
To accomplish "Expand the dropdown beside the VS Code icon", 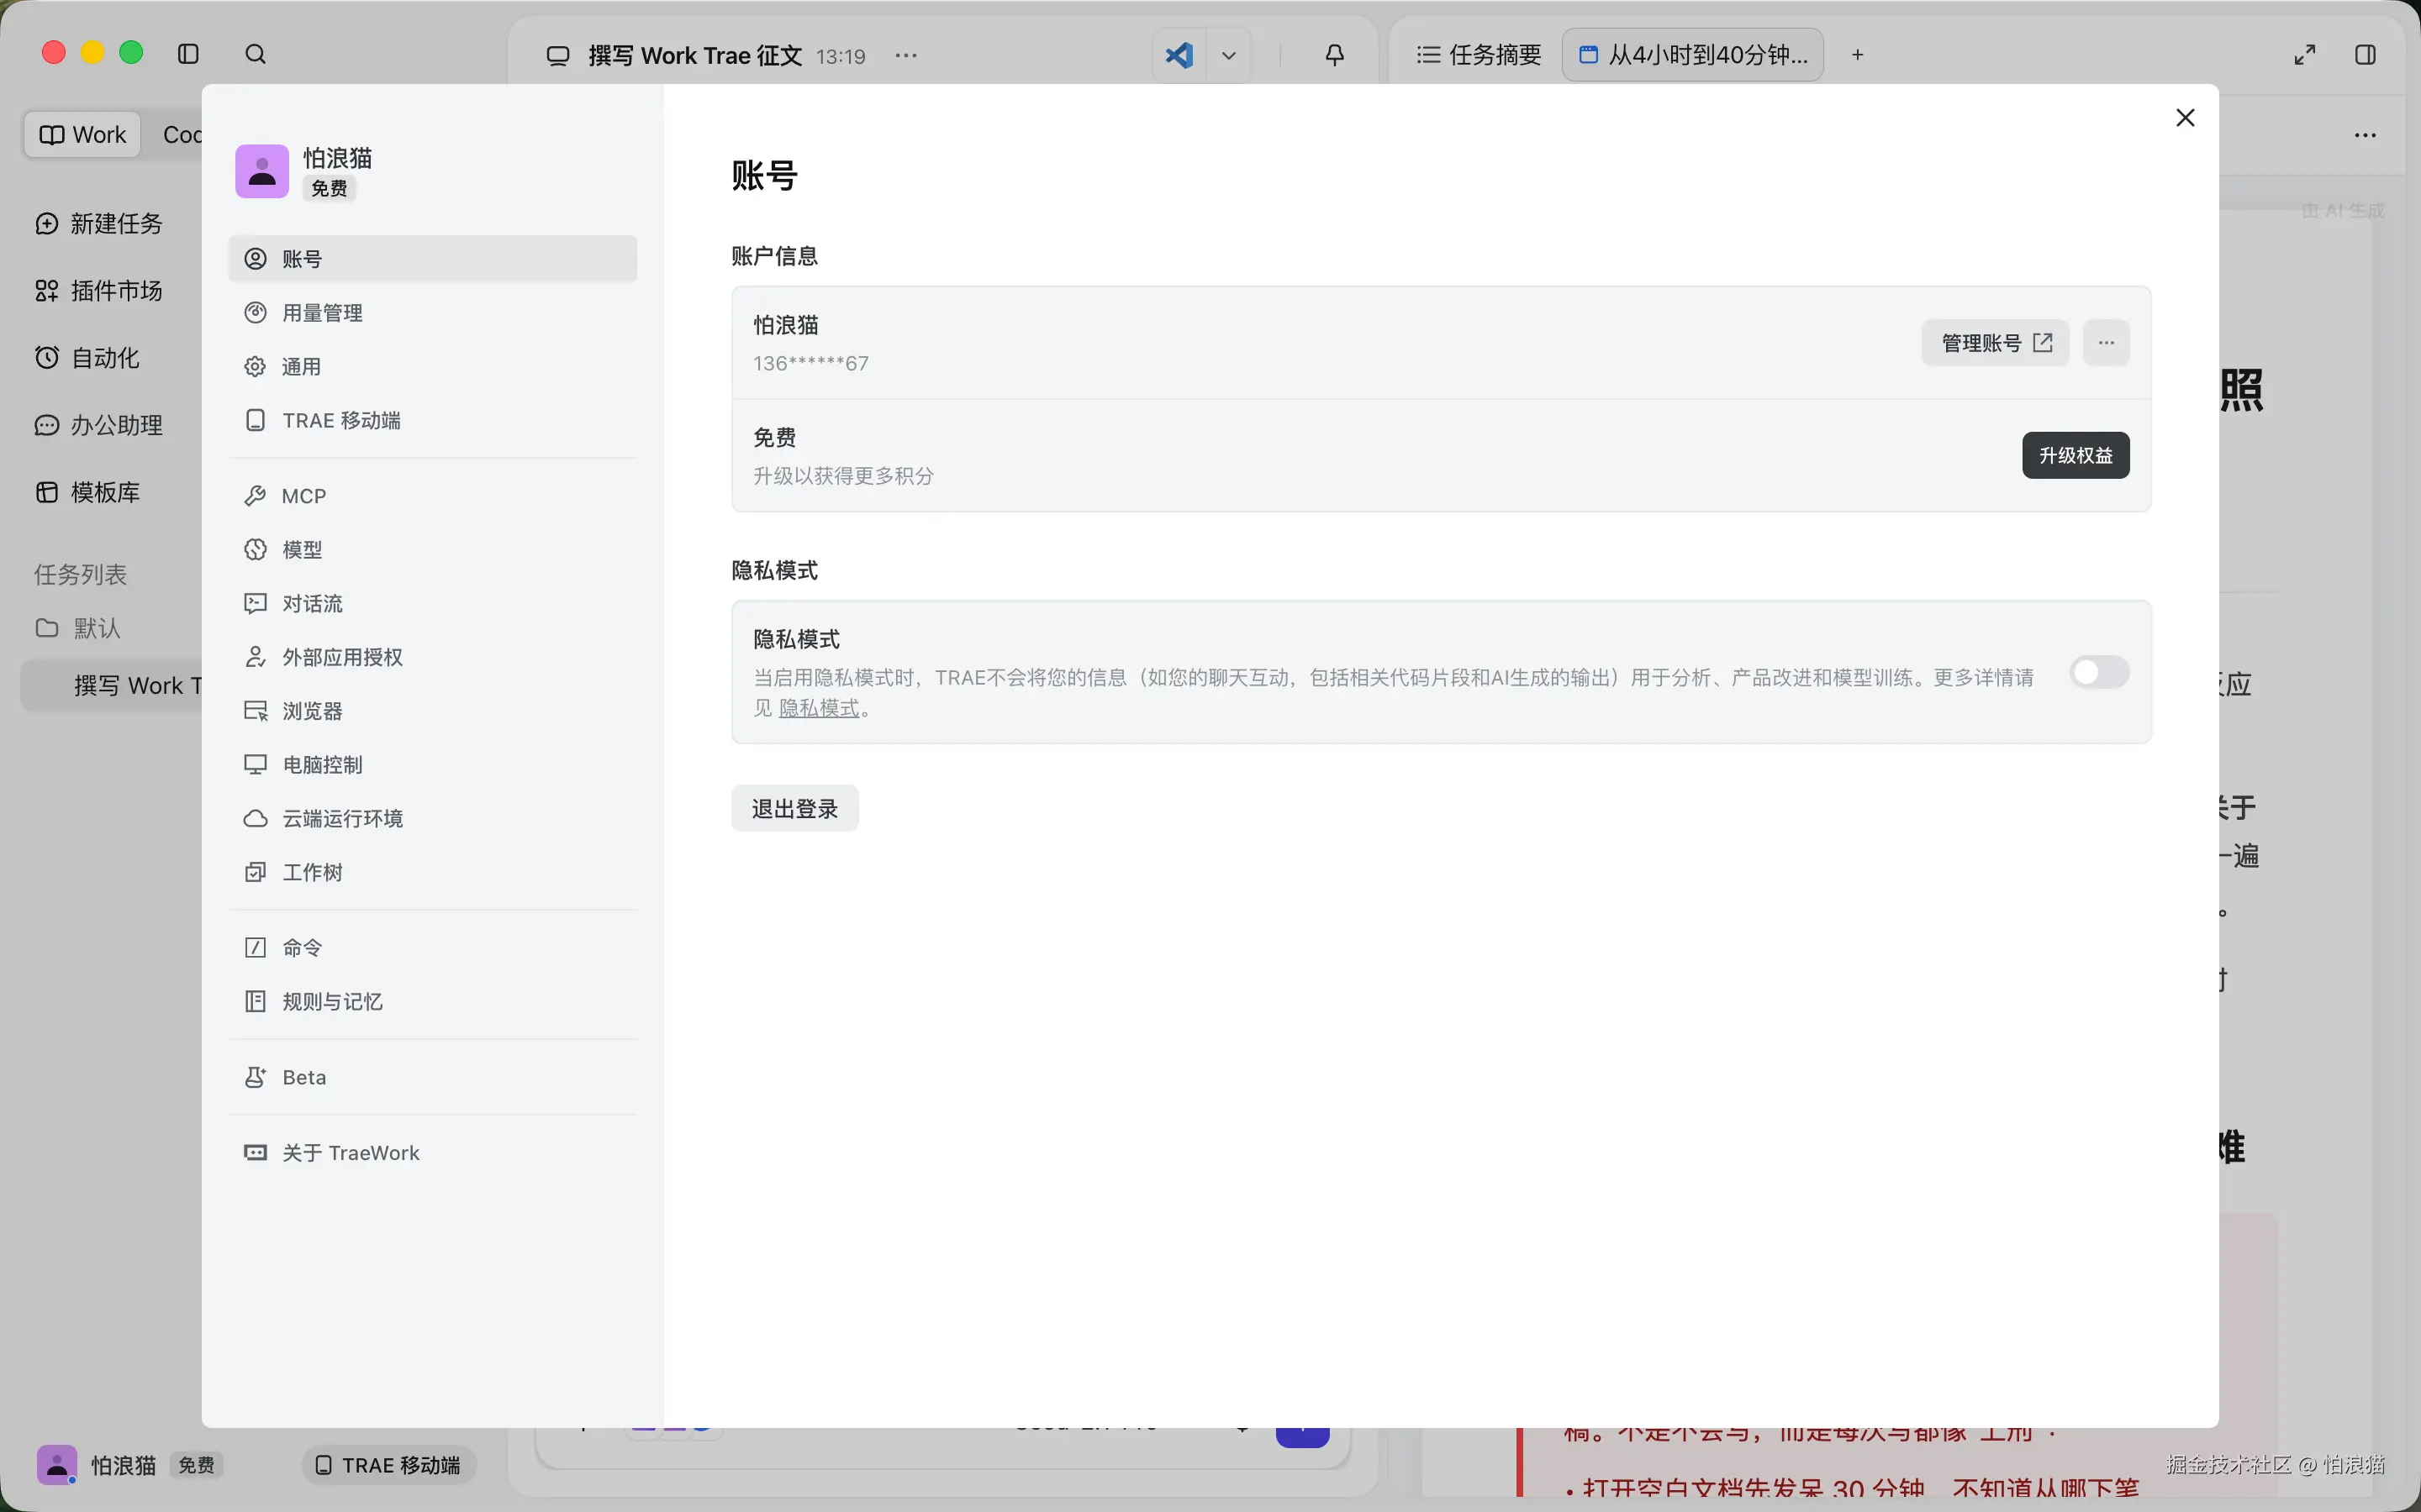I will coord(1228,55).
